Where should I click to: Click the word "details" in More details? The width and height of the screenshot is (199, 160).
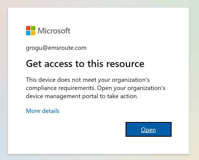[x=51, y=111]
